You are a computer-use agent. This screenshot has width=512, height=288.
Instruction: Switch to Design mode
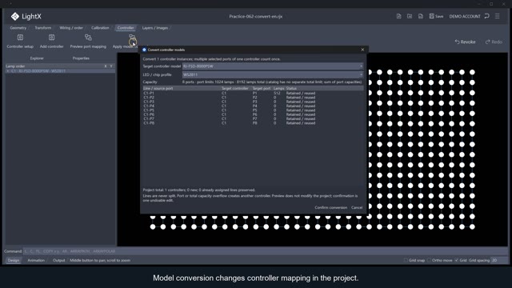14,260
